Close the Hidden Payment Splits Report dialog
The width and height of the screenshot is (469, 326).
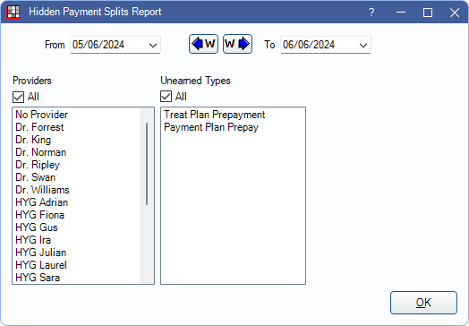click(x=455, y=13)
